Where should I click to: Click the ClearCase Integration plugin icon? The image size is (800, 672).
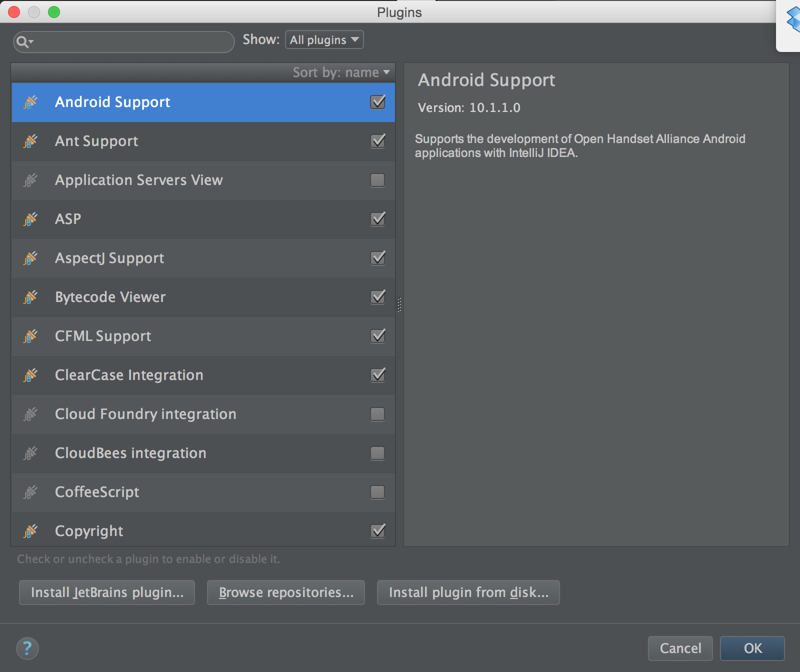(30, 375)
